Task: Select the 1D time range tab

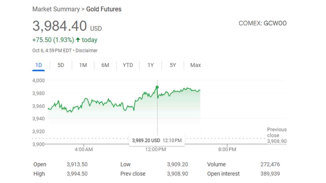Action: click(38, 65)
